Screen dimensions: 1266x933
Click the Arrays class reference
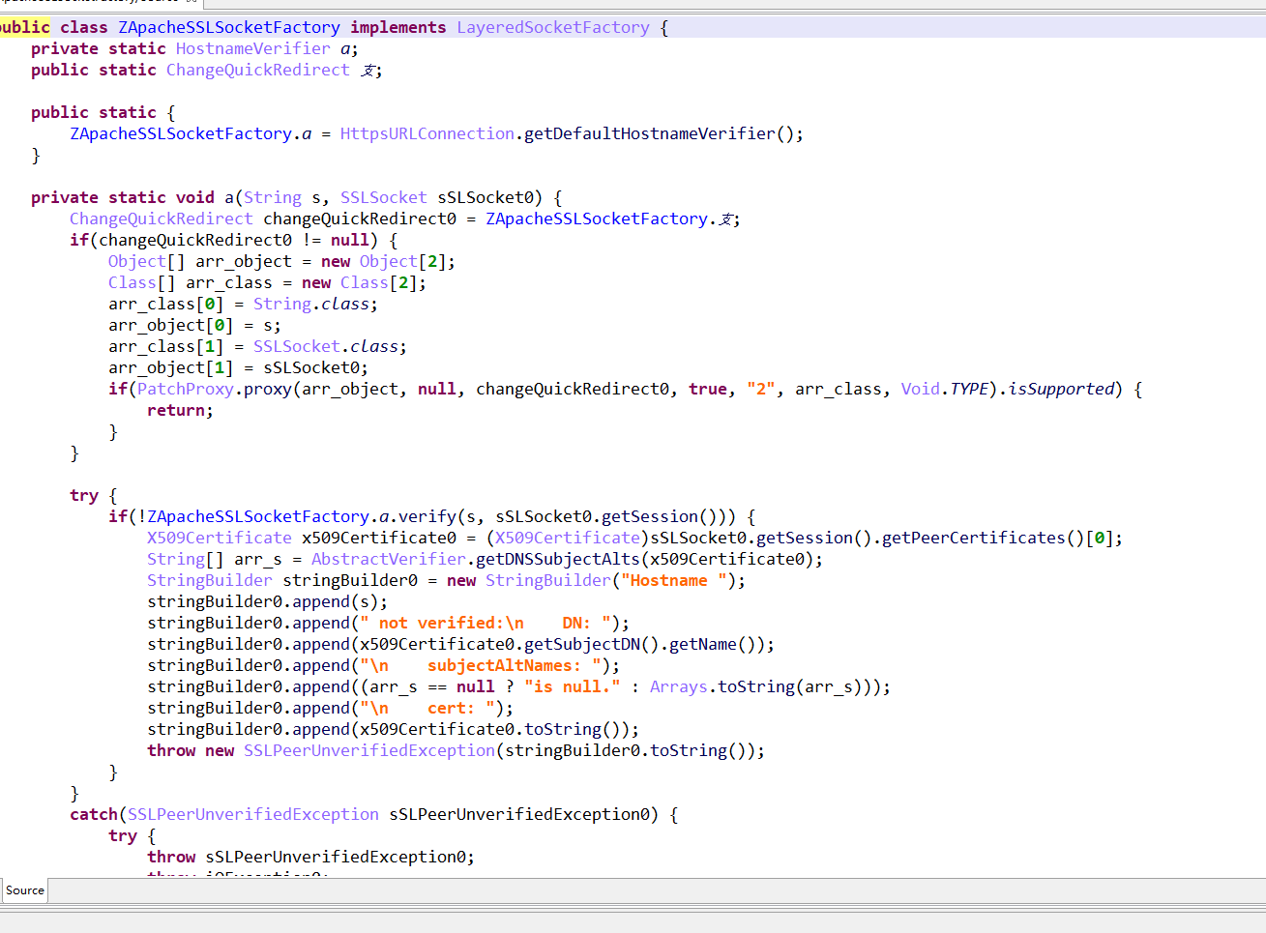tap(678, 686)
